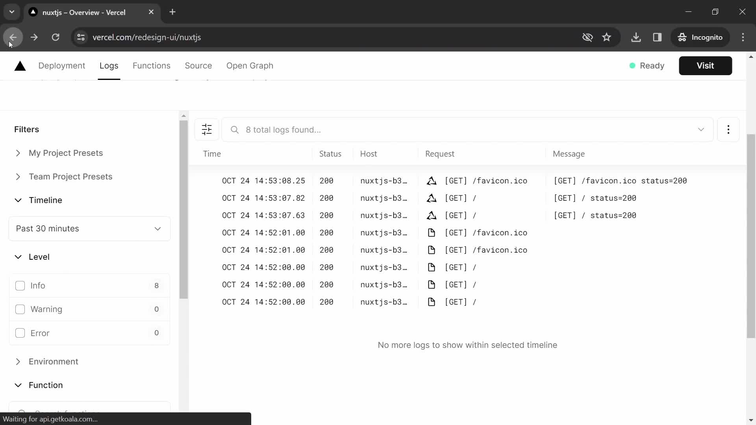Click the deployment status Ready indicator
The width and height of the screenshot is (756, 425).
coord(647,65)
